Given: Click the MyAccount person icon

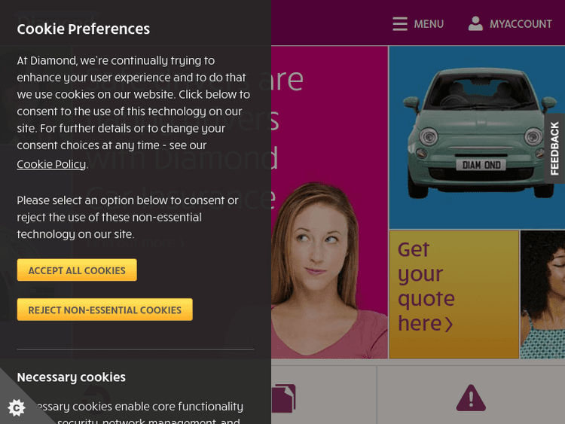Looking at the screenshot, I should (475, 23).
